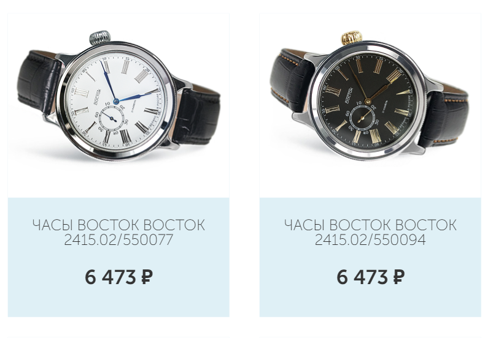Viewport: 493px width, 338px height.
Task: Click the gold crown on the black watch
Action: (351, 38)
